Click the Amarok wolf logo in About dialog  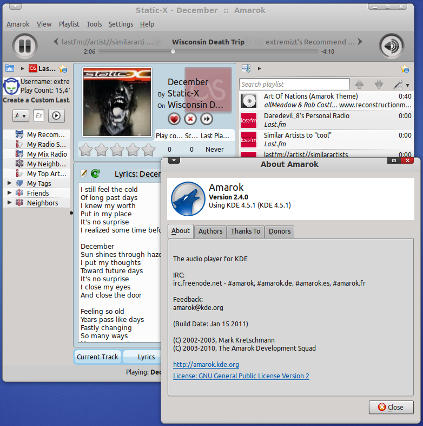click(188, 199)
